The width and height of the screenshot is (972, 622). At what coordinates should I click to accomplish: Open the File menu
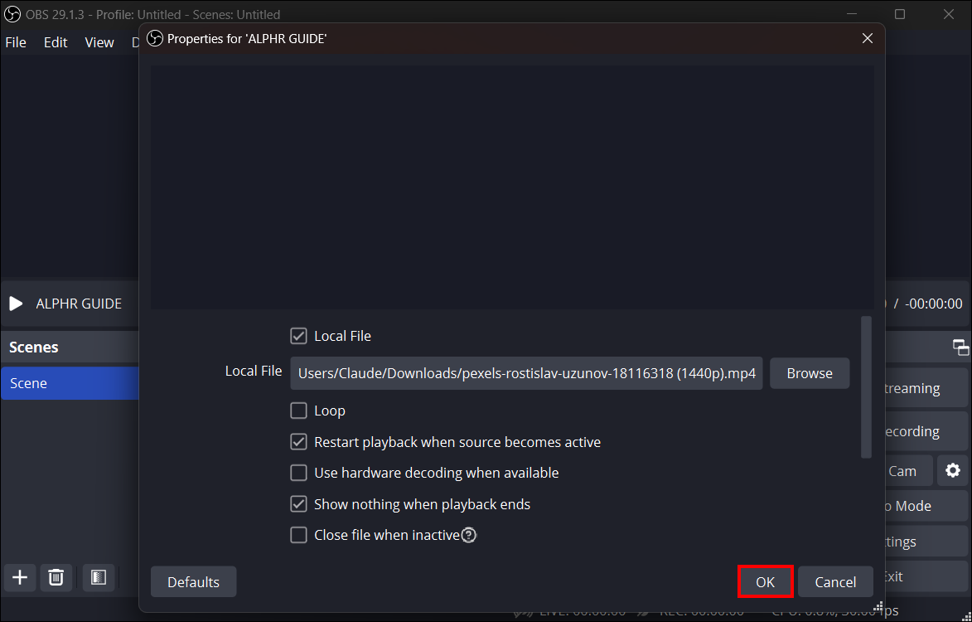(x=16, y=42)
